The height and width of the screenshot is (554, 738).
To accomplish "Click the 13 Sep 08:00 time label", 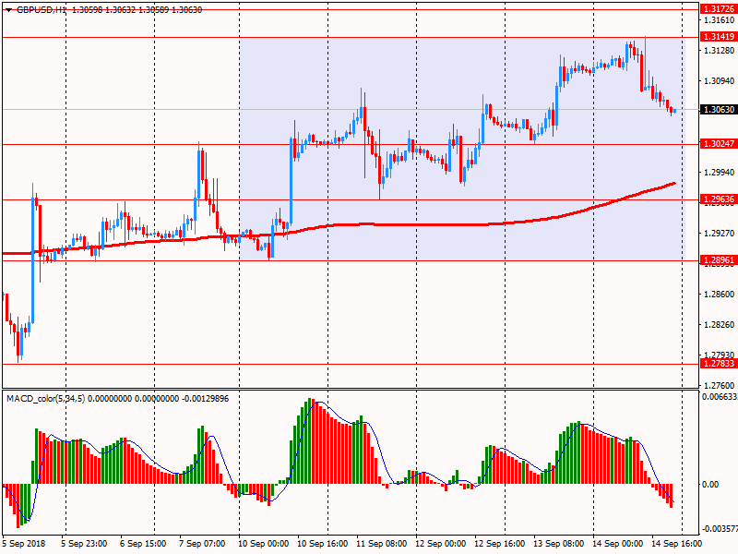I will tap(559, 544).
